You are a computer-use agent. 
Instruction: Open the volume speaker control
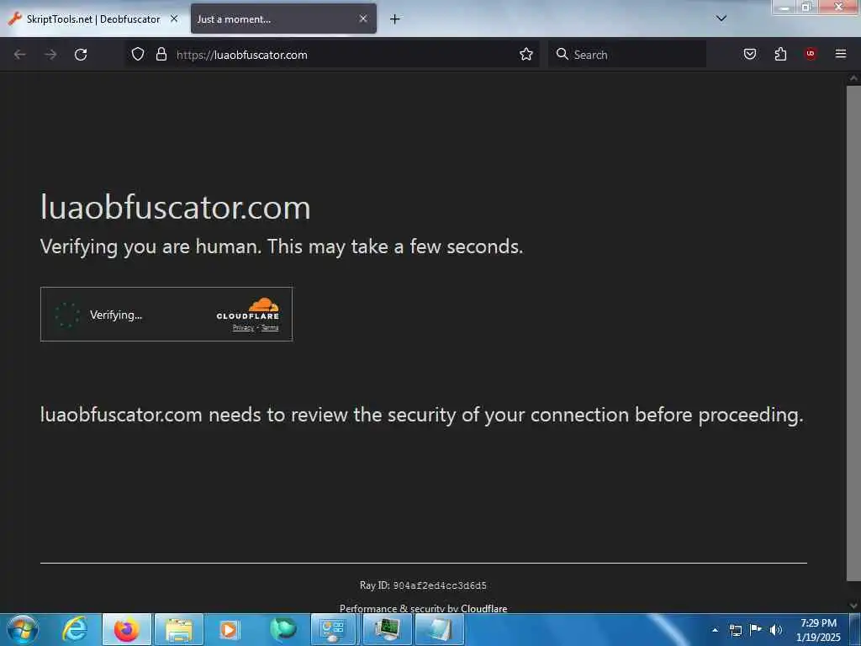coord(776,630)
